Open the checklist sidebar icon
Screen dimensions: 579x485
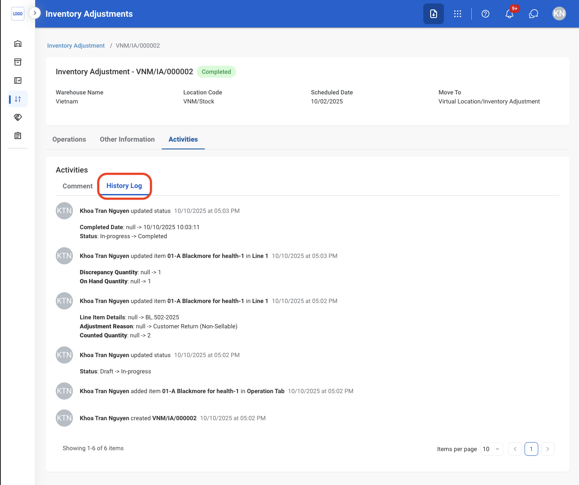(x=18, y=81)
